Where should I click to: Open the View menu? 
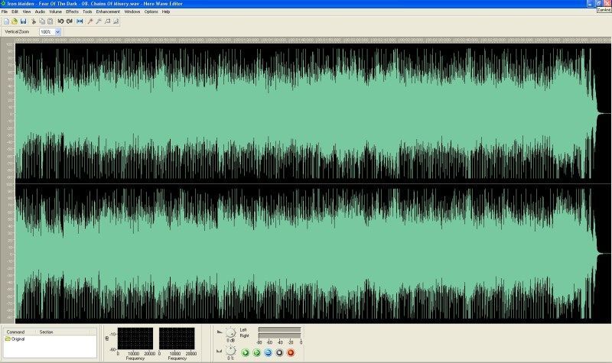tap(27, 11)
